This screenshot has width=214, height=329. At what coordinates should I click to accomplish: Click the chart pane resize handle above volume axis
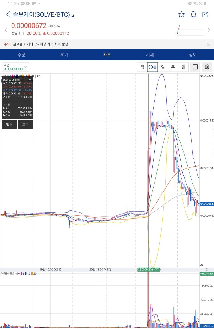[207, 269]
